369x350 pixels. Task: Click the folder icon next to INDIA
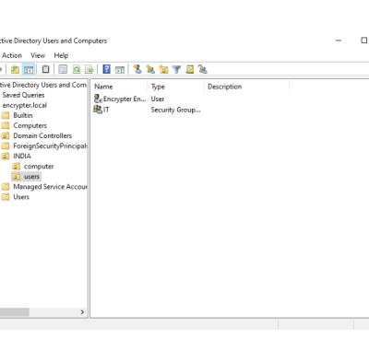pos(6,156)
